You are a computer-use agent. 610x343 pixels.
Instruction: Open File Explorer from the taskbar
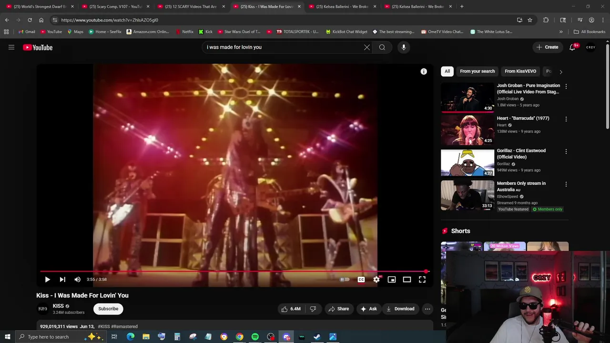(x=146, y=337)
